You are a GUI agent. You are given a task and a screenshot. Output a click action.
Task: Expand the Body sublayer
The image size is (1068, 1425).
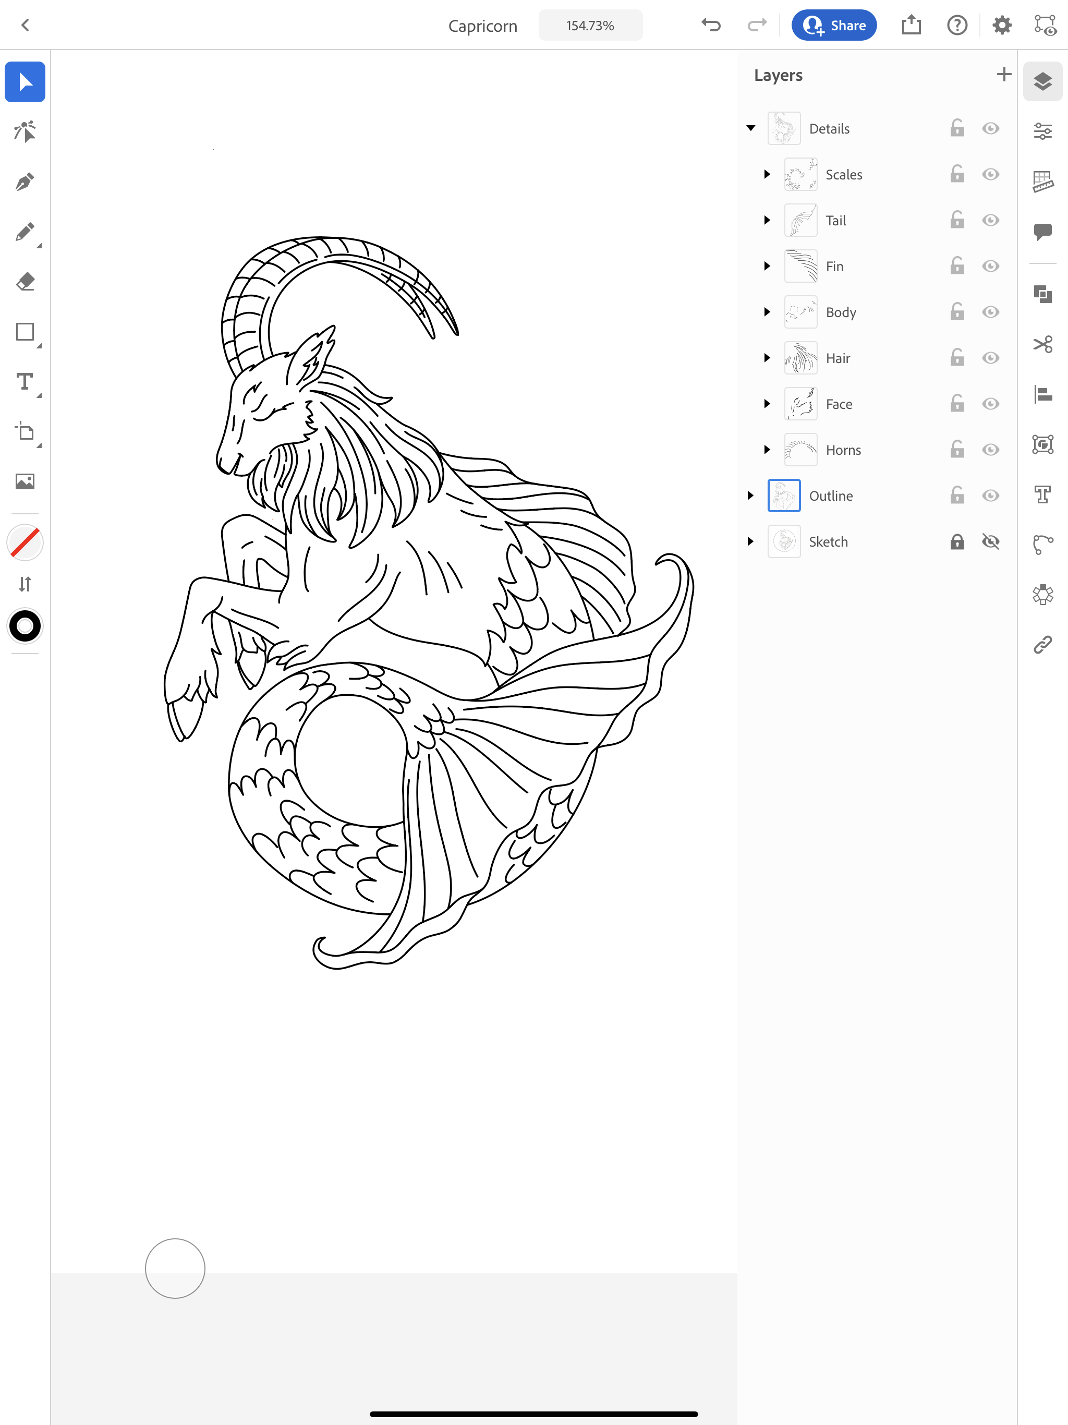[767, 312]
